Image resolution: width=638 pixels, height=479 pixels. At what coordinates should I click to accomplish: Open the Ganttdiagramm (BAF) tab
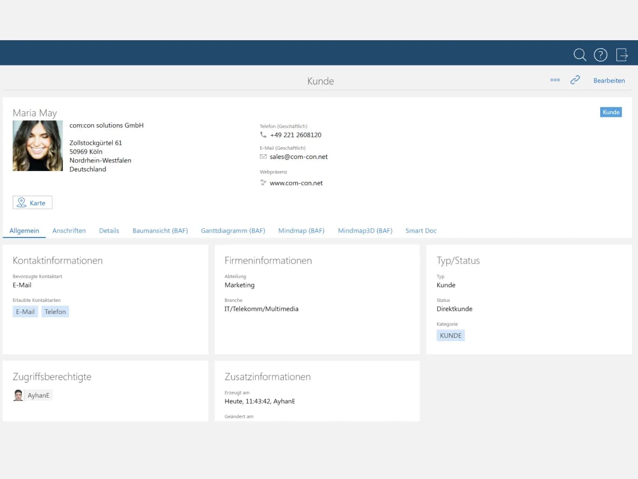[x=233, y=230]
